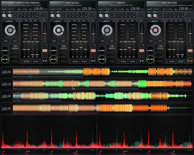Viewport: 194px width, 155px height.
Task: Halve the loop with /2 on the WILL.I.AM deck
Action: (15, 14)
